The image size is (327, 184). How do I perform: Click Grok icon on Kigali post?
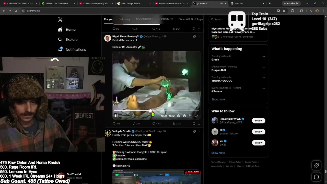(194, 37)
